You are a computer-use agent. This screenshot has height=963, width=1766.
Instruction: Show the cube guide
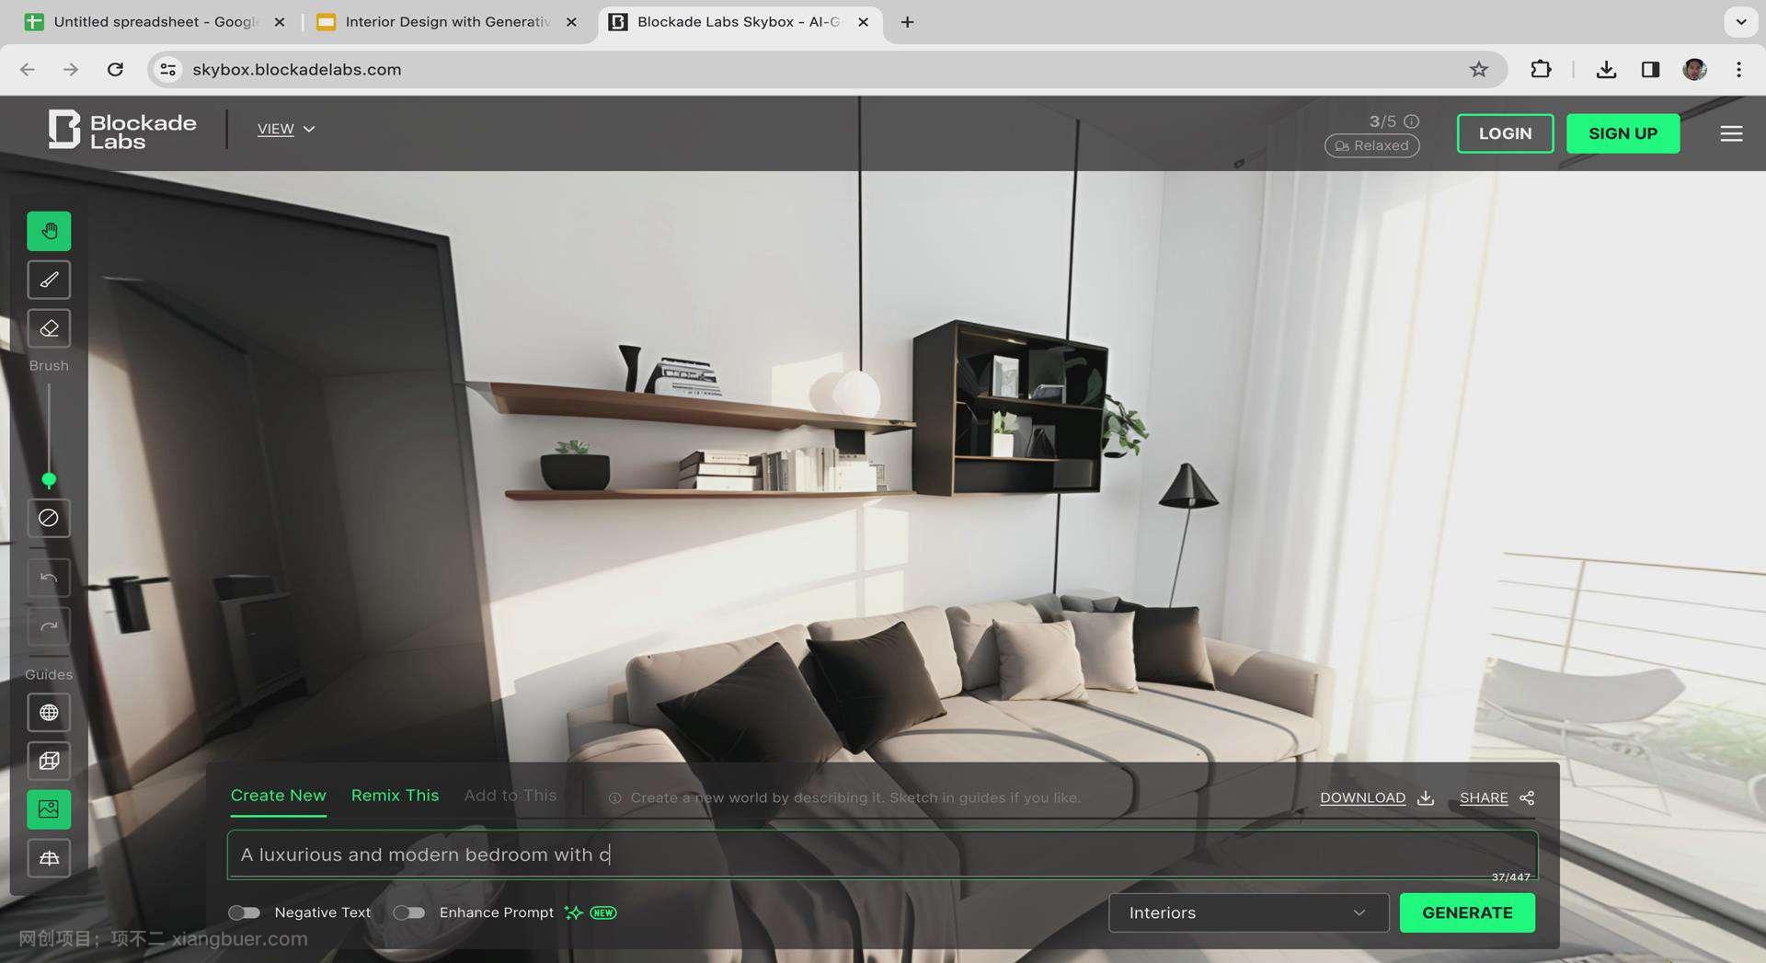[49, 761]
